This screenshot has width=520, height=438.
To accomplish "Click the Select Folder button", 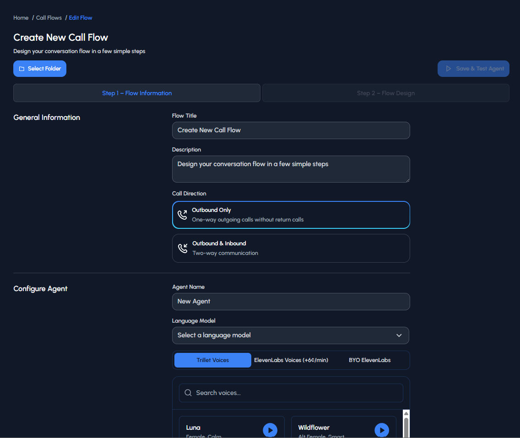I will coord(40,68).
